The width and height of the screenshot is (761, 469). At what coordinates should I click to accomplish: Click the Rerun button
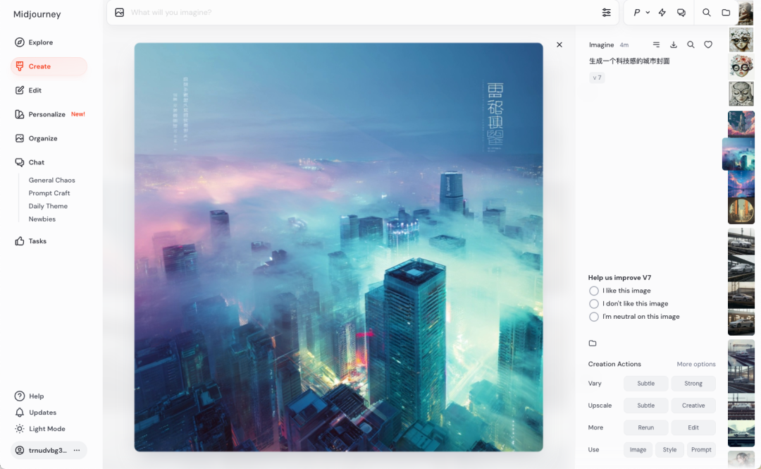coord(645,427)
